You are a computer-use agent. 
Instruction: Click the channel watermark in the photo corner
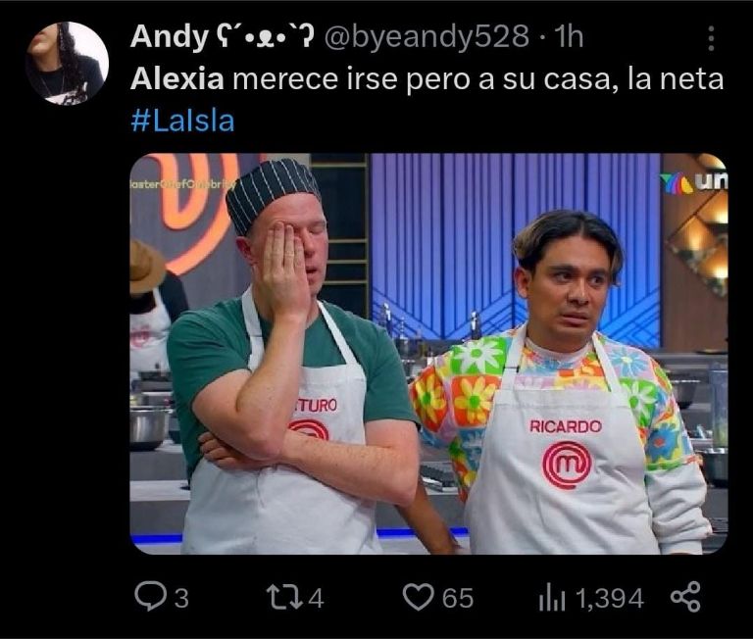693,182
